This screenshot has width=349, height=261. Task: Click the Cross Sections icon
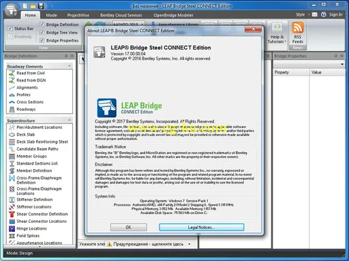[x=12, y=102]
